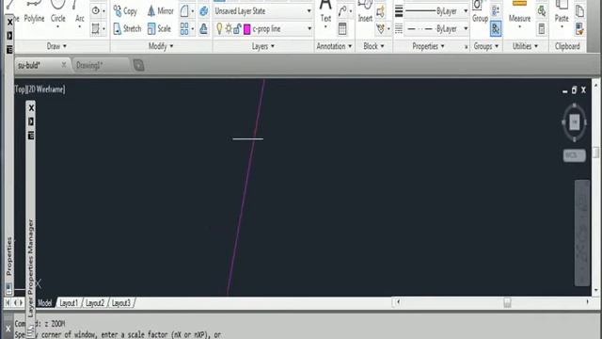This screenshot has width=602, height=339.
Task: Click the horizontal scrollbar thumb
Action: click(507, 302)
